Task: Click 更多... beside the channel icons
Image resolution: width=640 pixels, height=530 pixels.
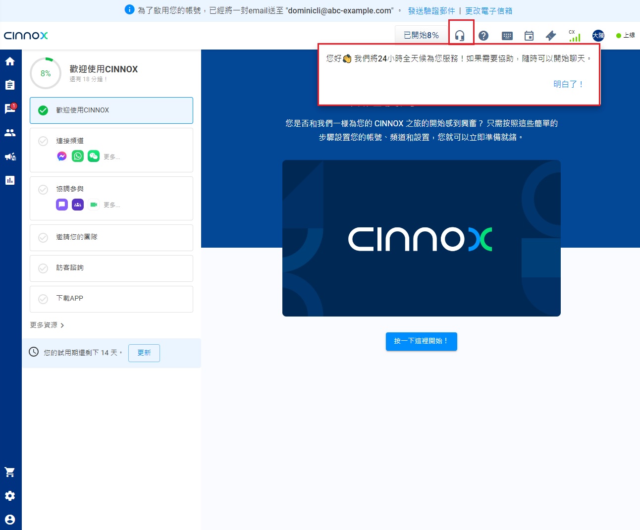Action: coord(112,157)
